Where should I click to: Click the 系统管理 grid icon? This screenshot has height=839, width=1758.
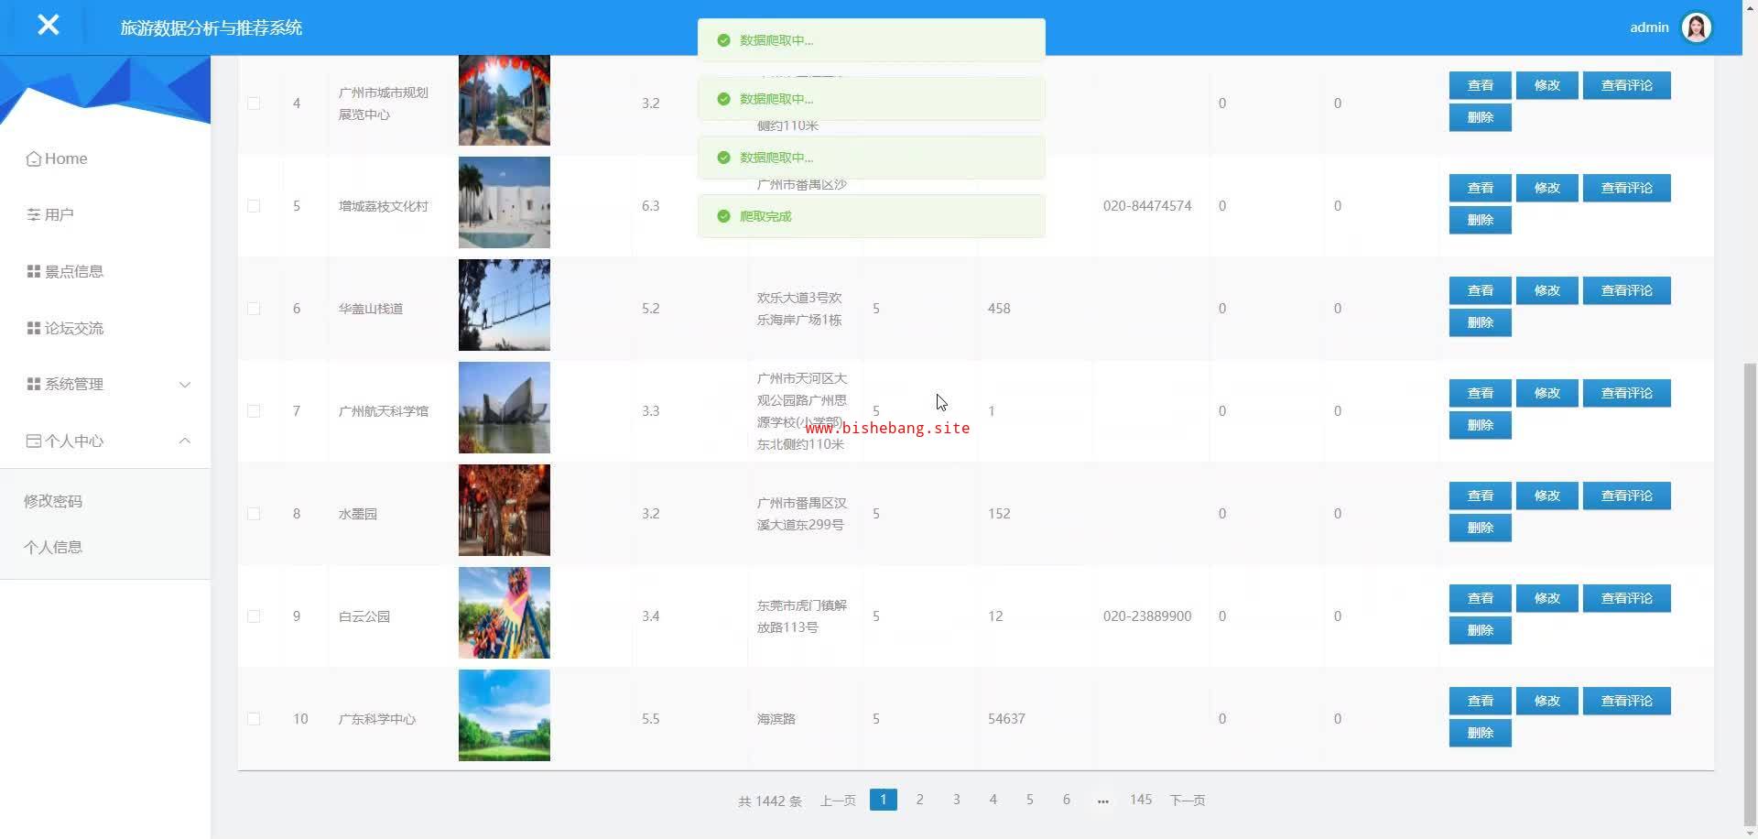[x=34, y=385]
